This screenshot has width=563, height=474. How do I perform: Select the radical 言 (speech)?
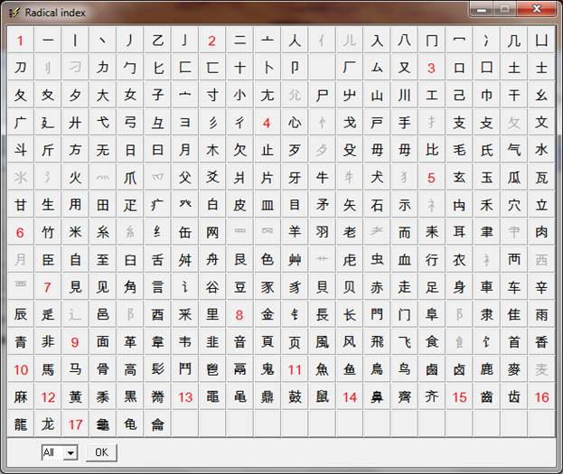tap(157, 287)
